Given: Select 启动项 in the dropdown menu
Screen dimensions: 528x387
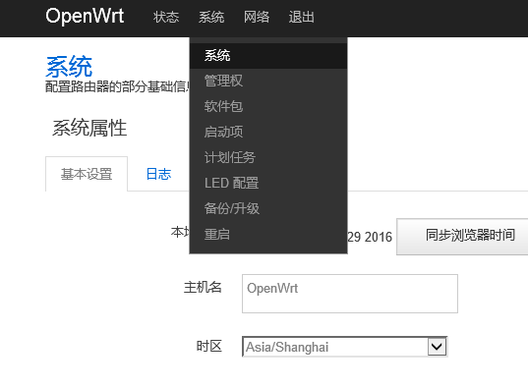Looking at the screenshot, I should point(268,132).
